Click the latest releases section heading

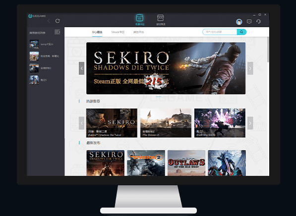pyautogui.click(x=93, y=143)
